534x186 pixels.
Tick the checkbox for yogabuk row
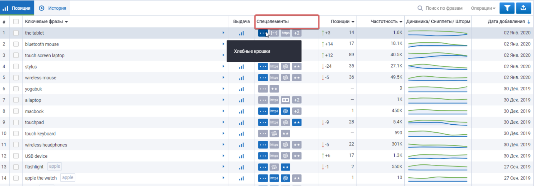point(16,89)
